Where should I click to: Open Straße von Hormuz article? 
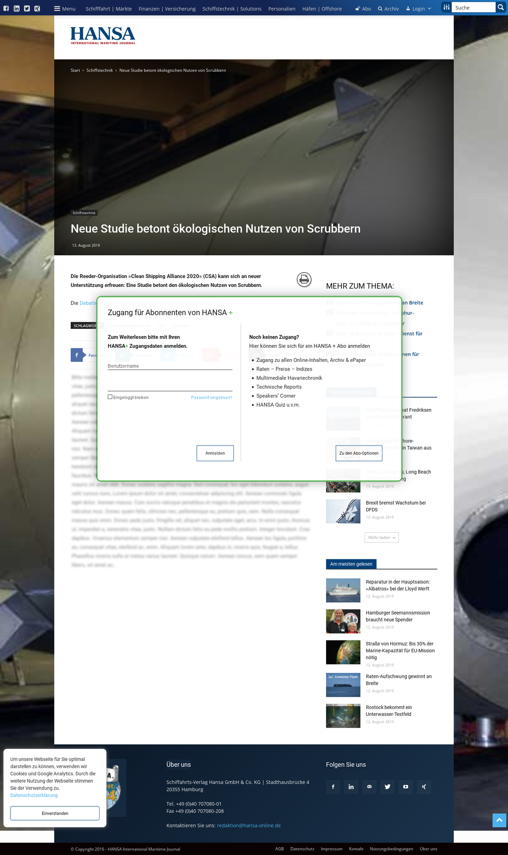pyautogui.click(x=400, y=651)
